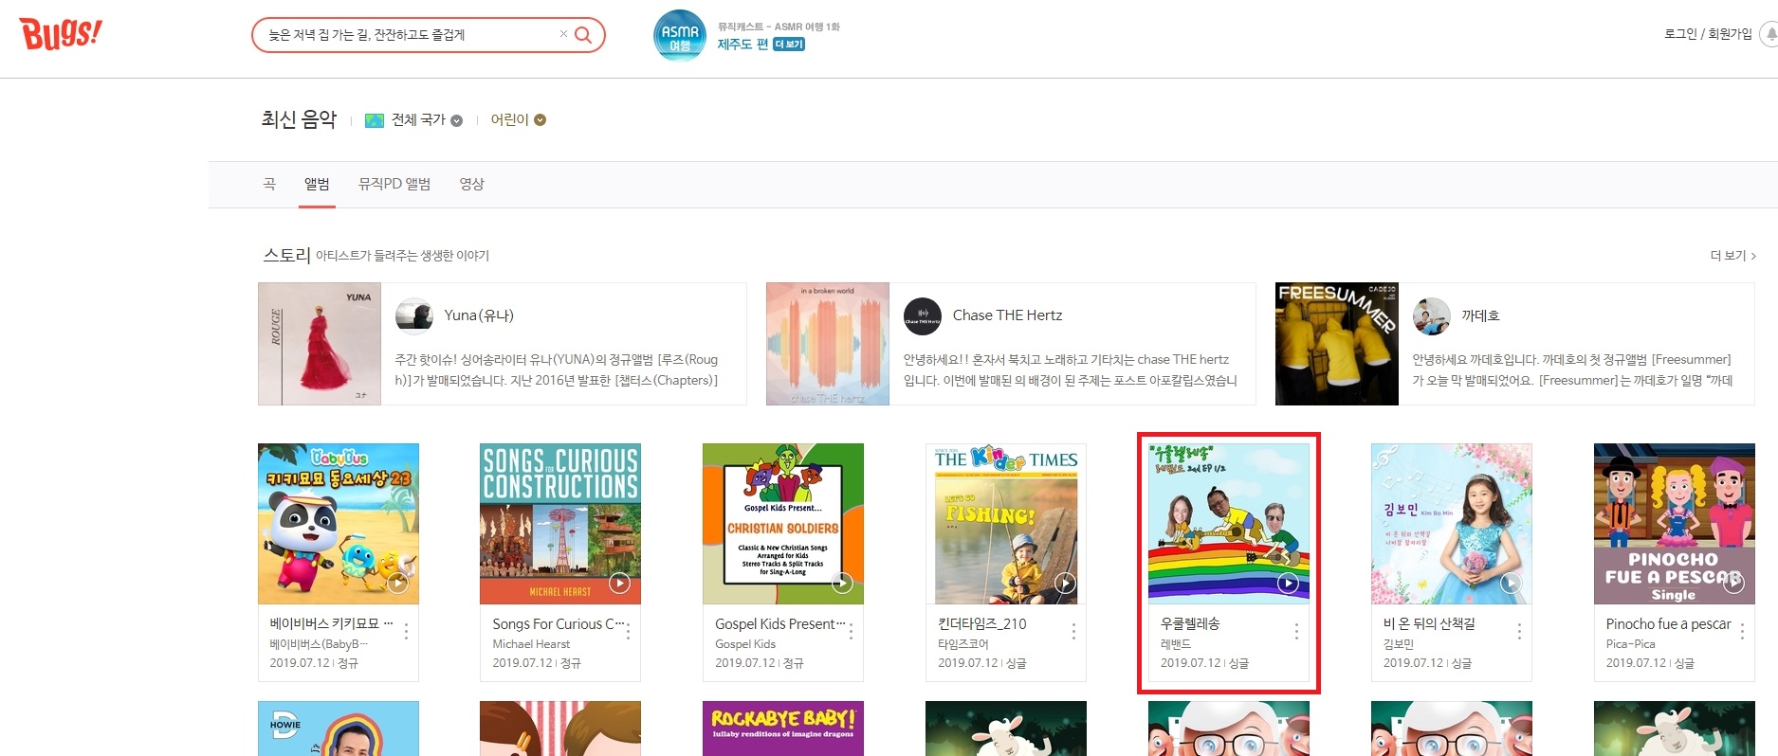
Task: Expand the 어린이 genre dropdown
Action: click(518, 120)
